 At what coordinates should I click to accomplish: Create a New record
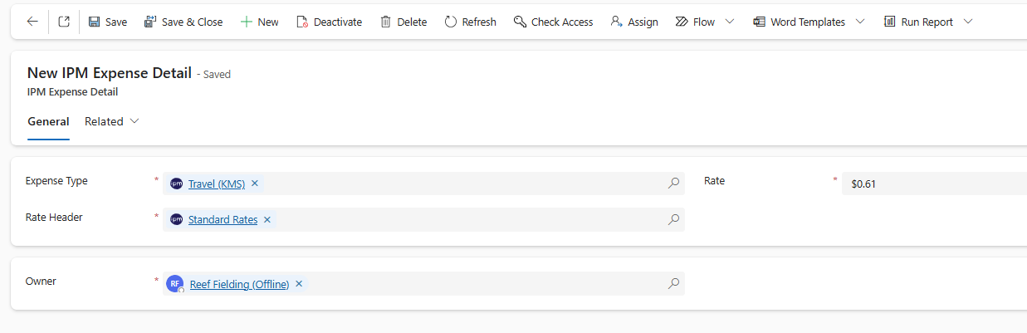pos(259,22)
